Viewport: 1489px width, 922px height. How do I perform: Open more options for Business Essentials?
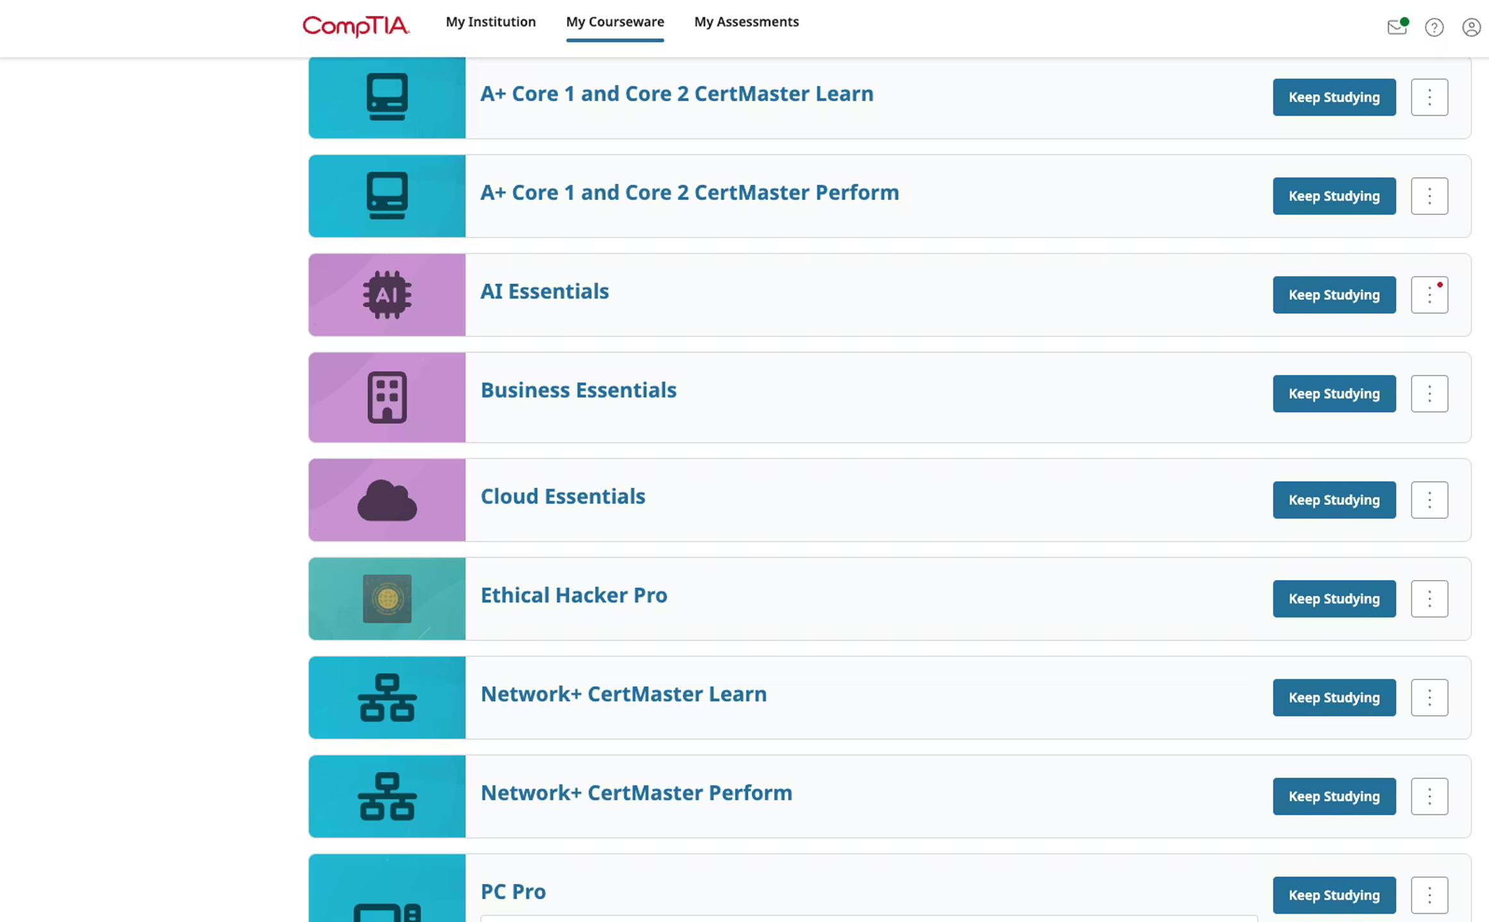click(x=1429, y=394)
